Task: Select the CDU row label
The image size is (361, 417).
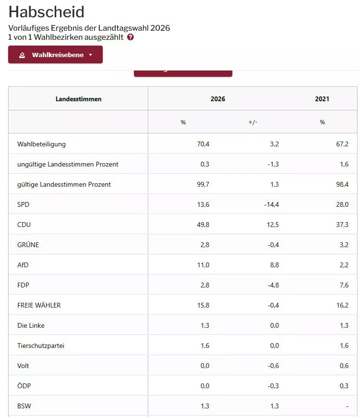Action: click(24, 225)
